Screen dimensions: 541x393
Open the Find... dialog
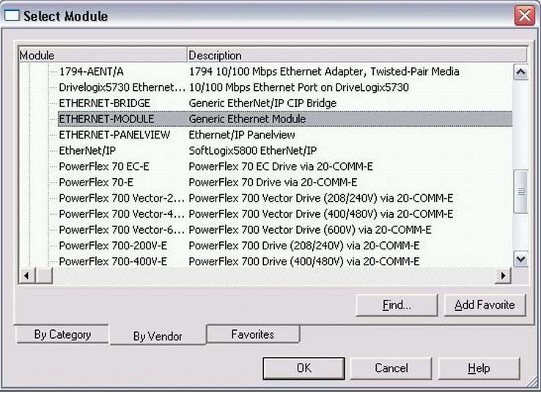tap(397, 305)
